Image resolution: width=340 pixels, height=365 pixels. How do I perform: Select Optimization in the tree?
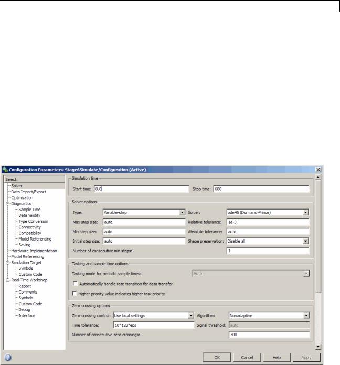pyautogui.click(x=22, y=197)
